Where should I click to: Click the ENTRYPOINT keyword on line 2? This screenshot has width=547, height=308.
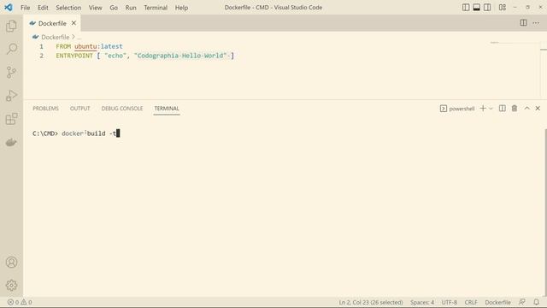[74, 56]
